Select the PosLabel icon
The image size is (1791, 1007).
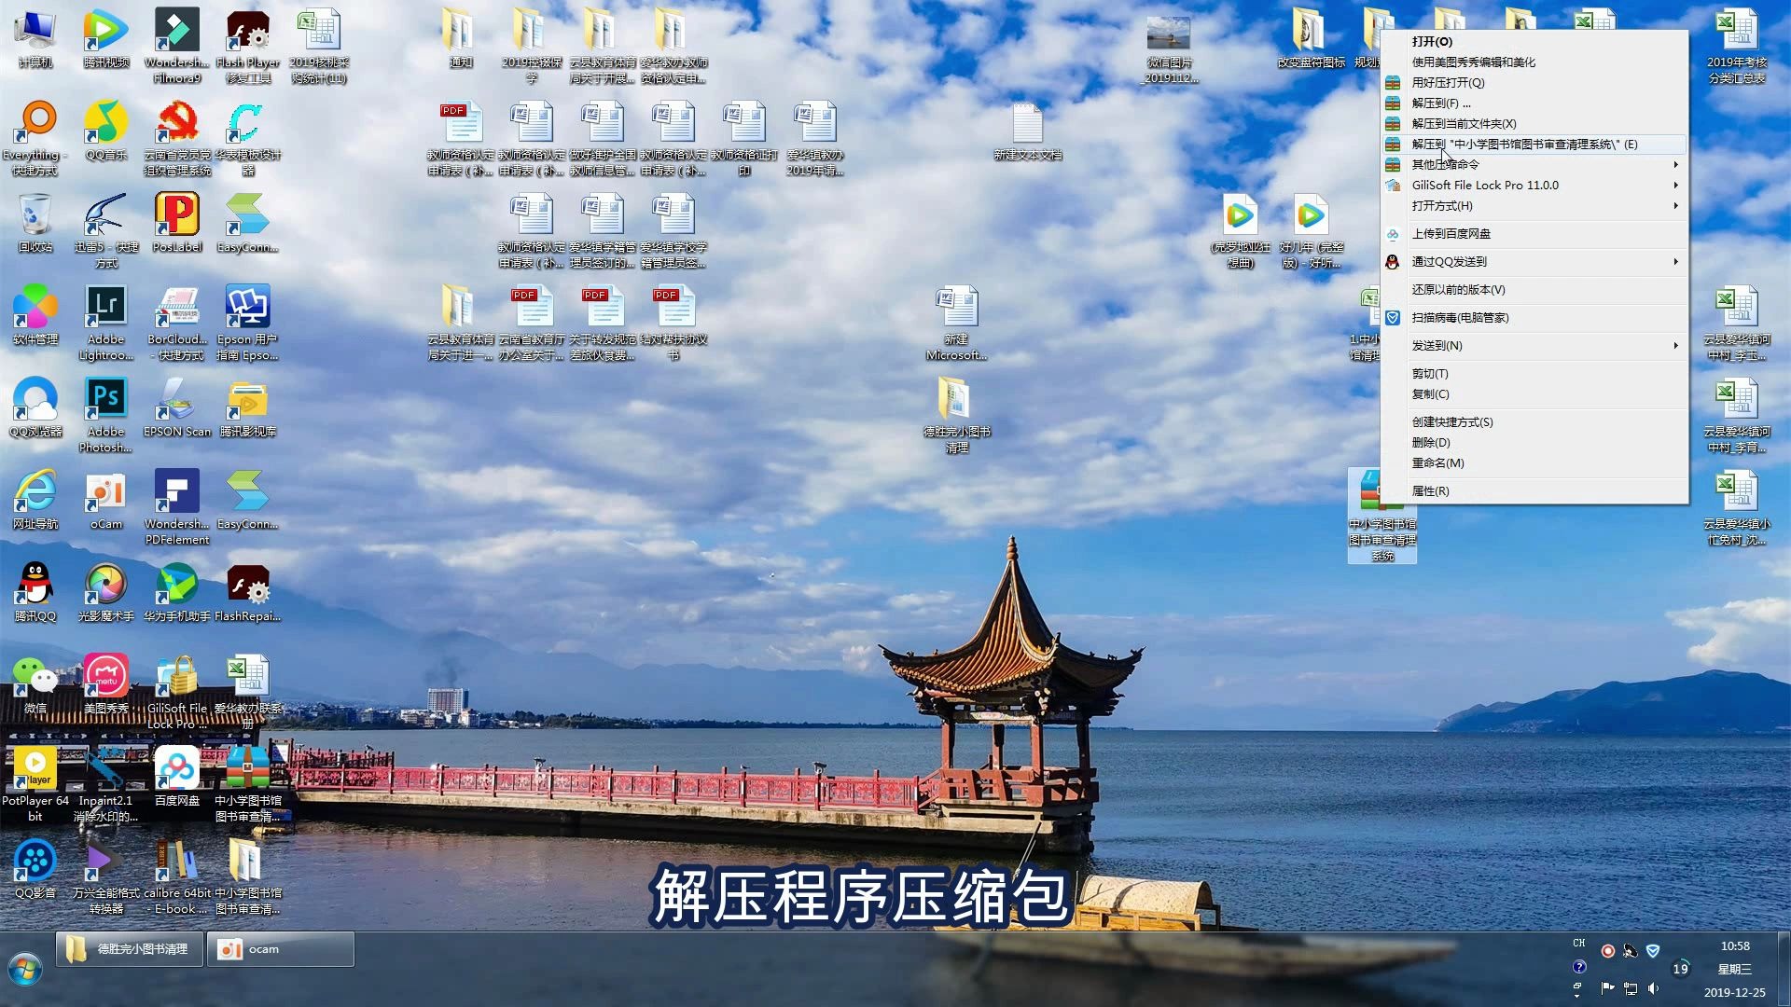tap(177, 225)
